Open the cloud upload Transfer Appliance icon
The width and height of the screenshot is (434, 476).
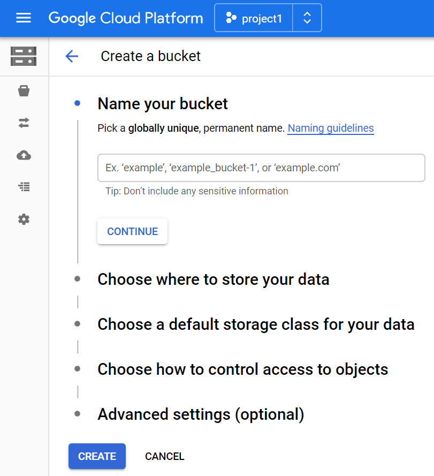pyautogui.click(x=24, y=155)
